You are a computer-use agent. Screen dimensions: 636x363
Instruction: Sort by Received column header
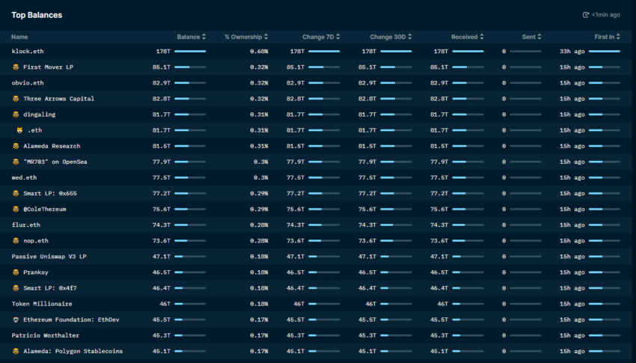point(467,37)
